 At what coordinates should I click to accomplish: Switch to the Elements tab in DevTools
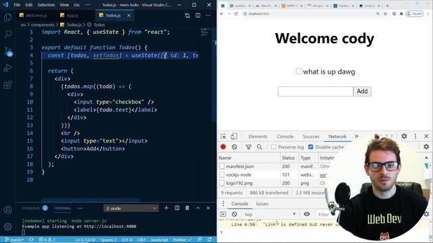(258, 136)
